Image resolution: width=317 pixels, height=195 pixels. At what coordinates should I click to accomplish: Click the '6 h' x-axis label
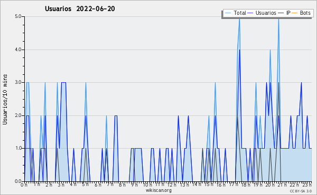(98, 184)
